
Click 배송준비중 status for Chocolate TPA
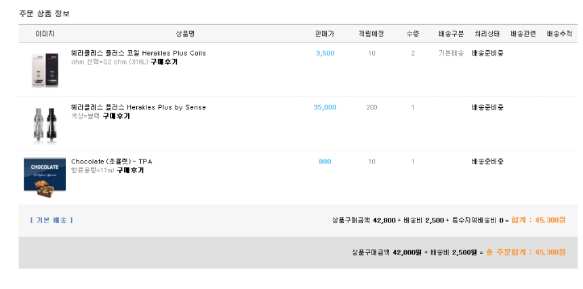click(x=488, y=161)
